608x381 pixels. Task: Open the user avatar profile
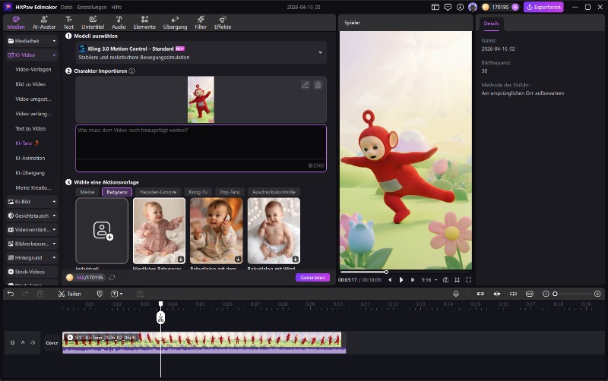pyautogui.click(x=472, y=7)
